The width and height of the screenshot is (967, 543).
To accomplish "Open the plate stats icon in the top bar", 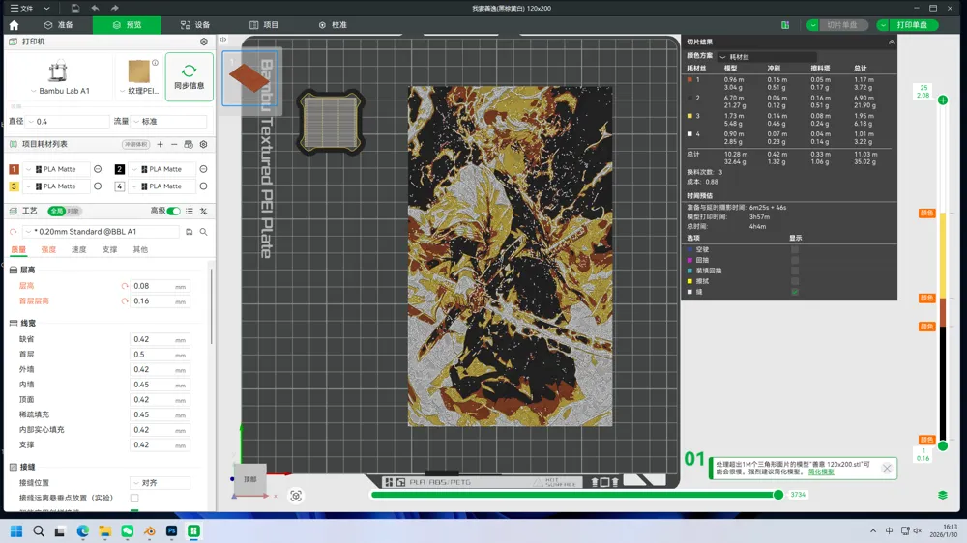I will click(x=785, y=25).
